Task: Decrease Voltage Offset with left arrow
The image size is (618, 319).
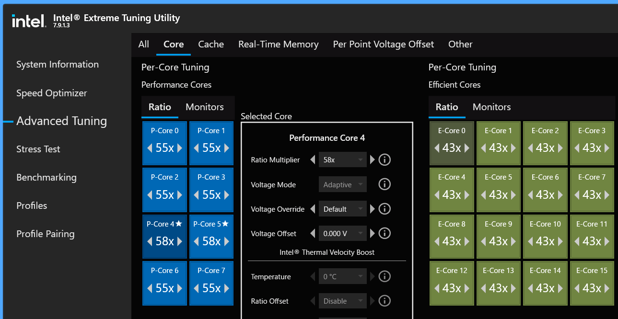Action: [313, 234]
